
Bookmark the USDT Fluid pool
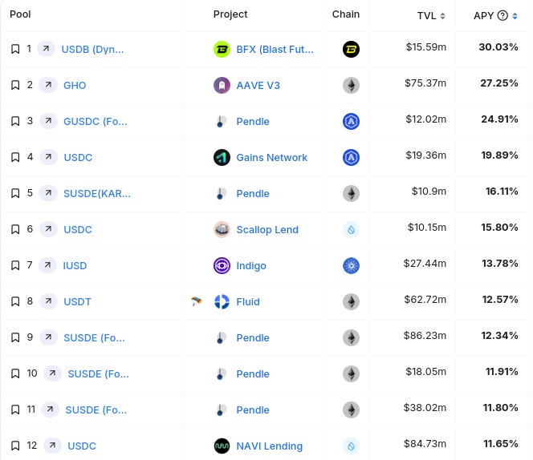(15, 301)
